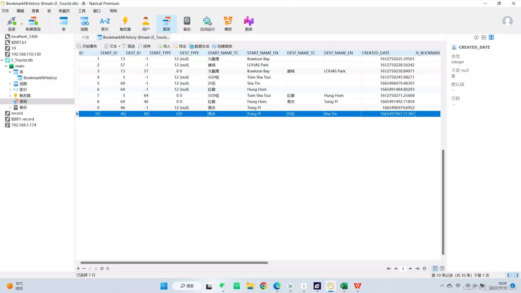The width and height of the screenshot is (521, 293).
Task: Open the 文本 (Text) dropdown arrow
Action: coord(119,46)
